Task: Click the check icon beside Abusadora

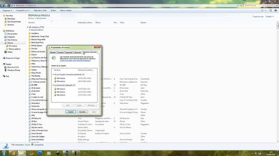Action: coord(30,103)
